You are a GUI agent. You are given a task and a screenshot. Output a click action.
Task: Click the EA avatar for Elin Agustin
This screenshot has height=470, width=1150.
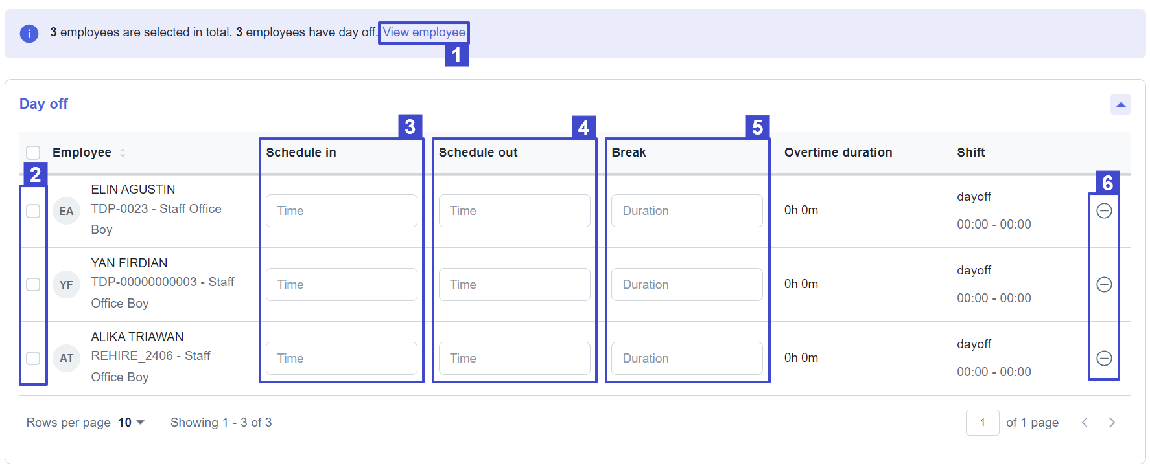coord(66,211)
